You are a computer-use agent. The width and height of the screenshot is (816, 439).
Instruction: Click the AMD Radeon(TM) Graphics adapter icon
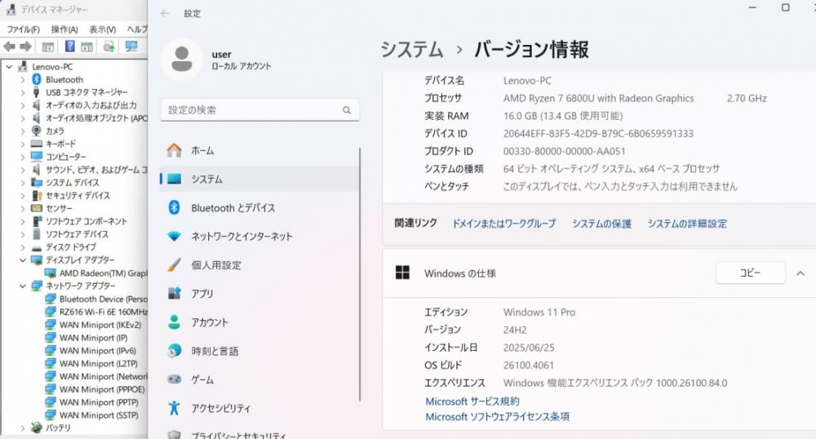click(51, 273)
